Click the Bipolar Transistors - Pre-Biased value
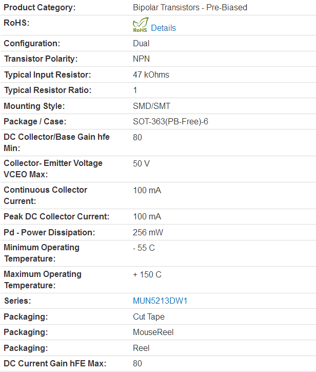 (x=190, y=7)
